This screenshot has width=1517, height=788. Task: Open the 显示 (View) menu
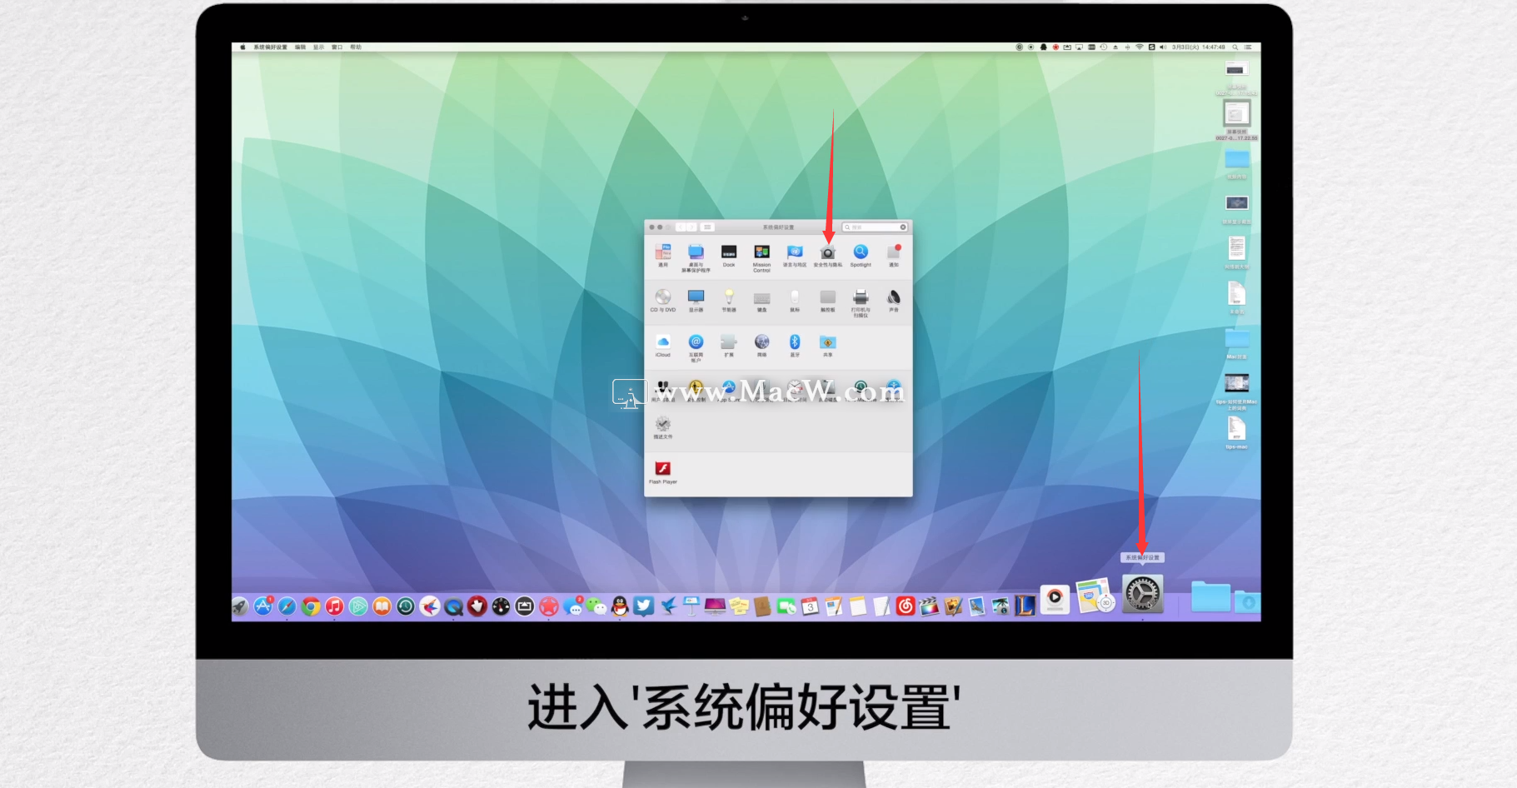click(318, 47)
